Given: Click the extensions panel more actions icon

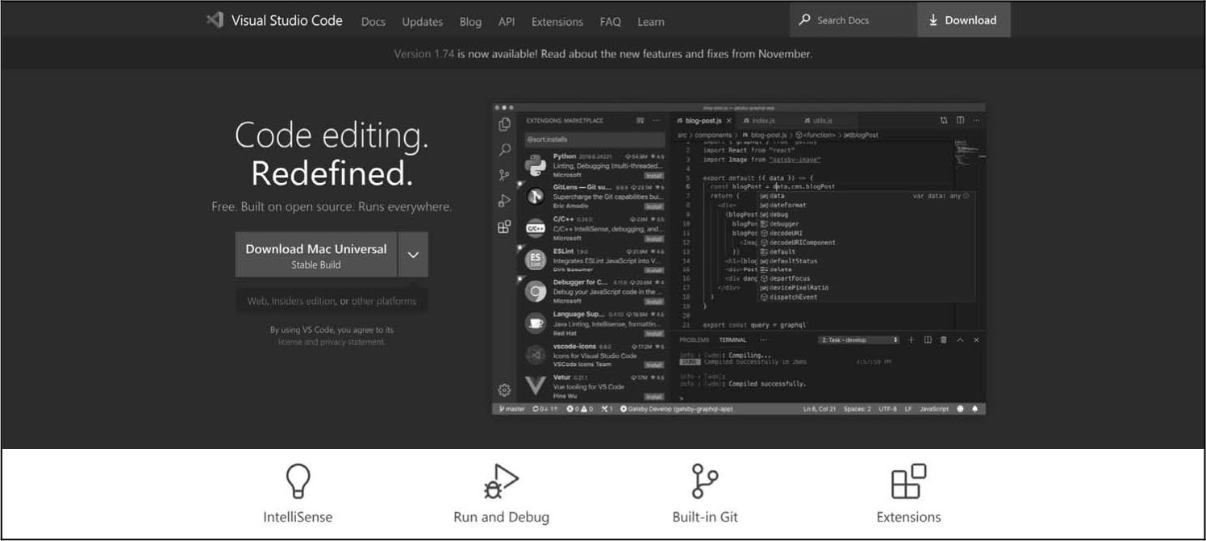Looking at the screenshot, I should click(657, 120).
